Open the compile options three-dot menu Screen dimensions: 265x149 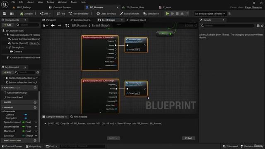35,14
